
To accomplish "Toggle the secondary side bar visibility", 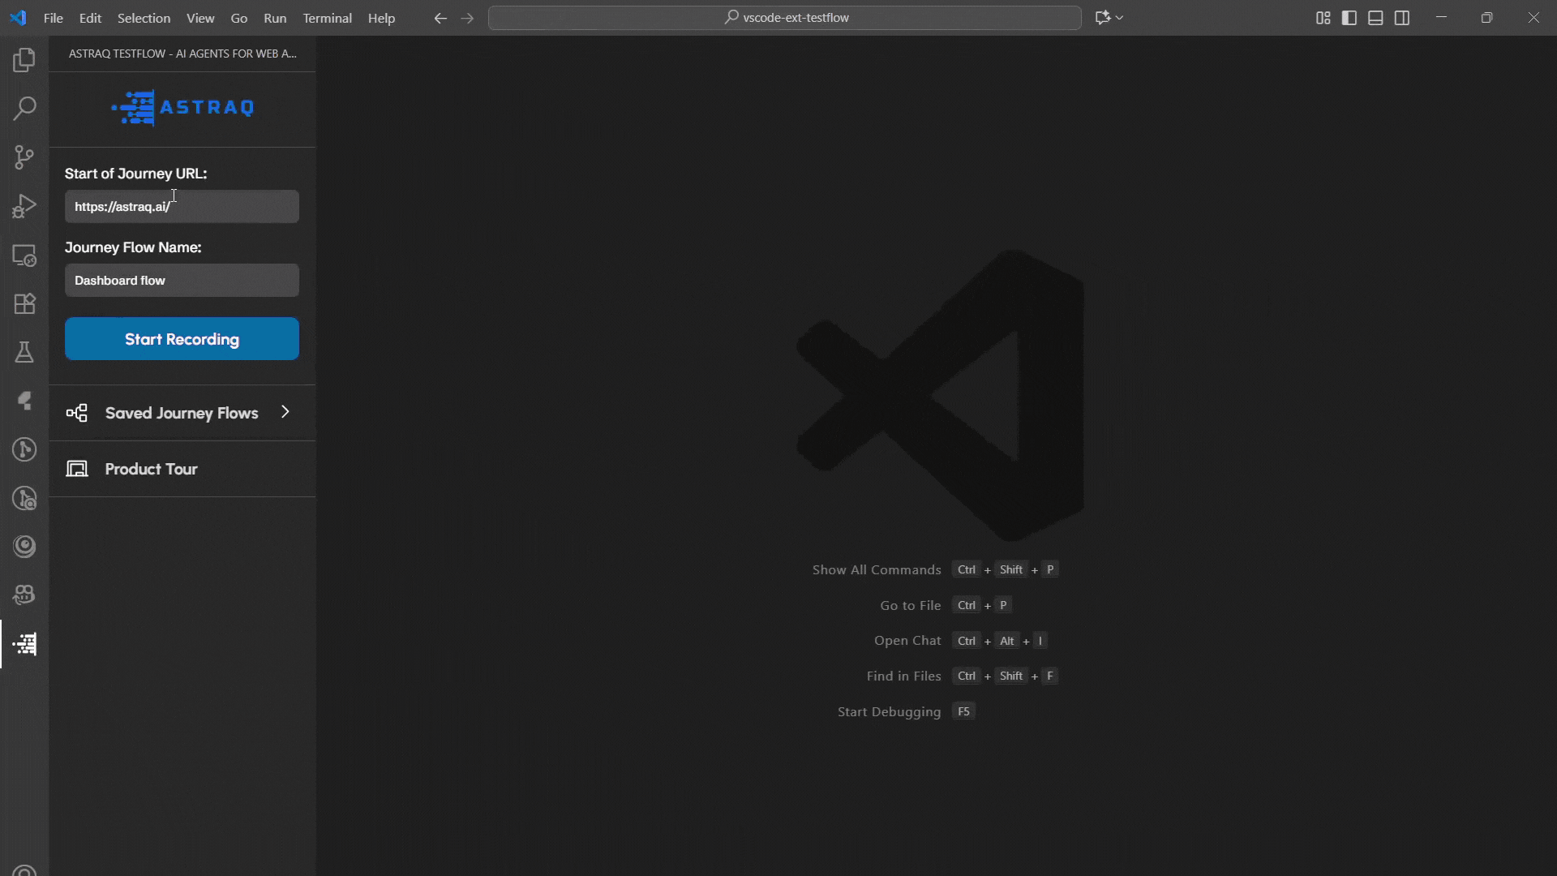I will coord(1402,18).
